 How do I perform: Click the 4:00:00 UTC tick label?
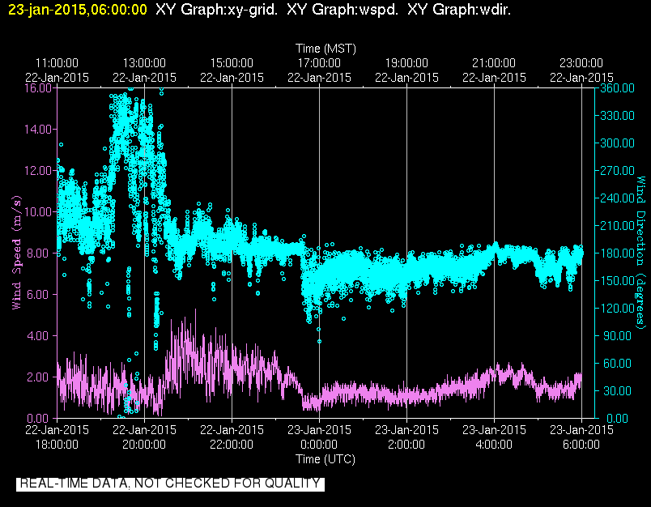(494, 445)
